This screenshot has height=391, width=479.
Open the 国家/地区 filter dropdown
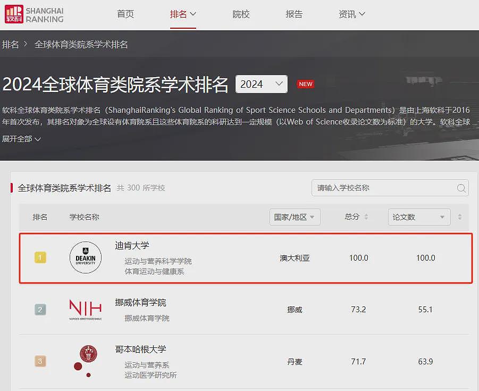pos(295,217)
